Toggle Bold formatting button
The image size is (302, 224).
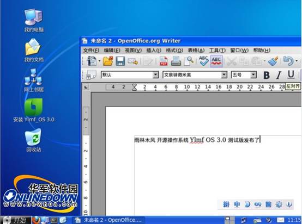pos(267,75)
